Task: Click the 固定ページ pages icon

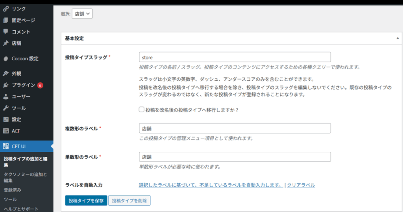Action: 6,20
